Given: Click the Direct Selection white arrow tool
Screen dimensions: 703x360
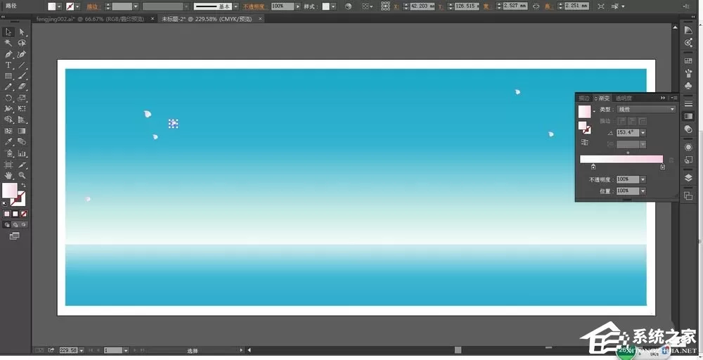Looking at the screenshot, I should pyautogui.click(x=22, y=32).
